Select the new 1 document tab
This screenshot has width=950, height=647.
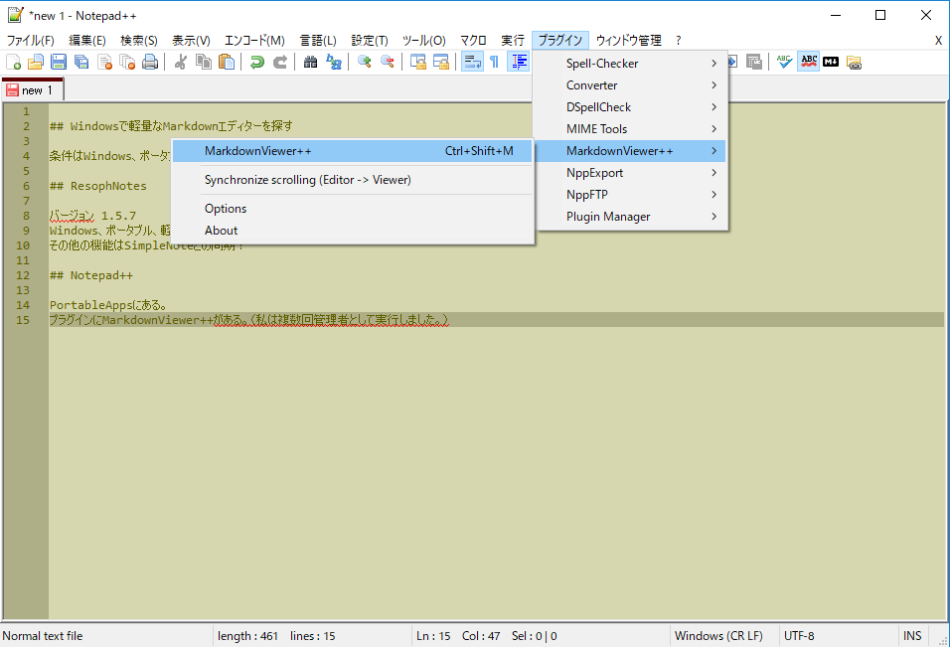32,89
